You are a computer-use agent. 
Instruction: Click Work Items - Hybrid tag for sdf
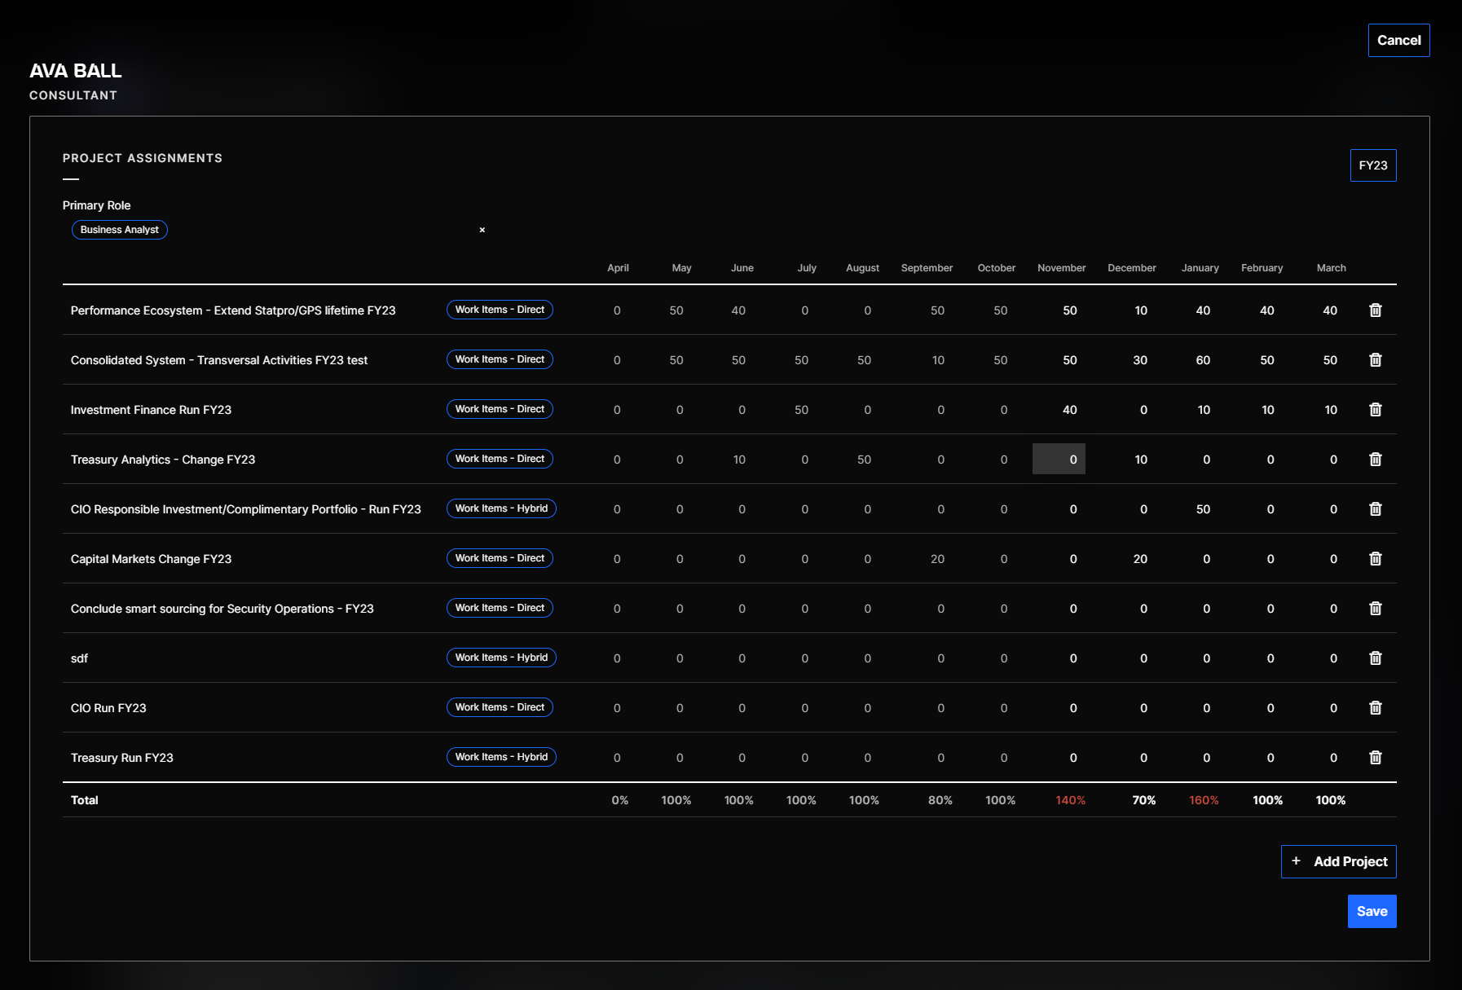click(501, 658)
